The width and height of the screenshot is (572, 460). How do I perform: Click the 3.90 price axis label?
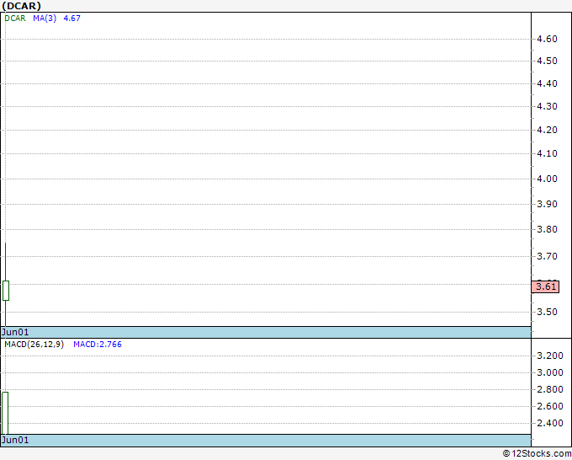click(x=547, y=204)
